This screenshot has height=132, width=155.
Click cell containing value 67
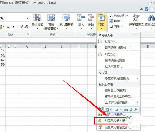(x=2, y=60)
